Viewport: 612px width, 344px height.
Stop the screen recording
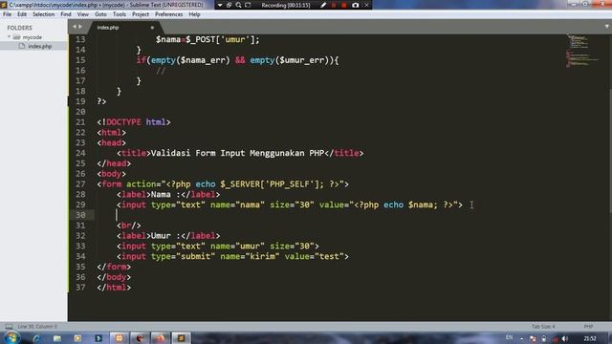pos(344,5)
